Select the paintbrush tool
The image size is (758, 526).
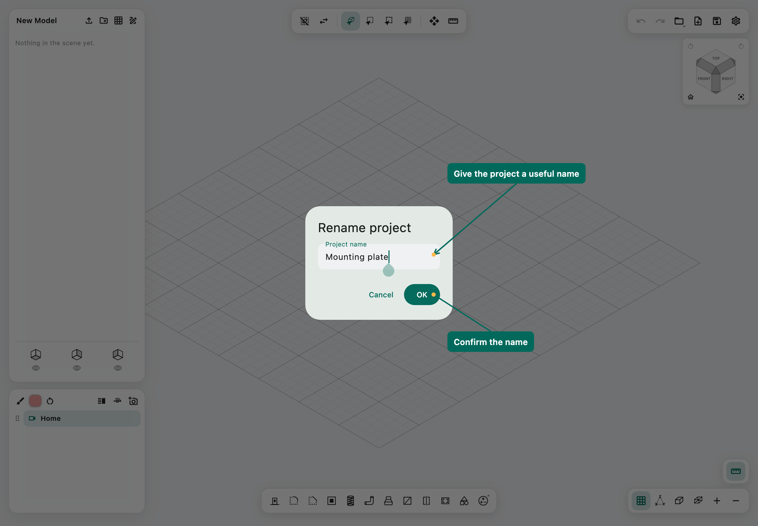(x=20, y=401)
